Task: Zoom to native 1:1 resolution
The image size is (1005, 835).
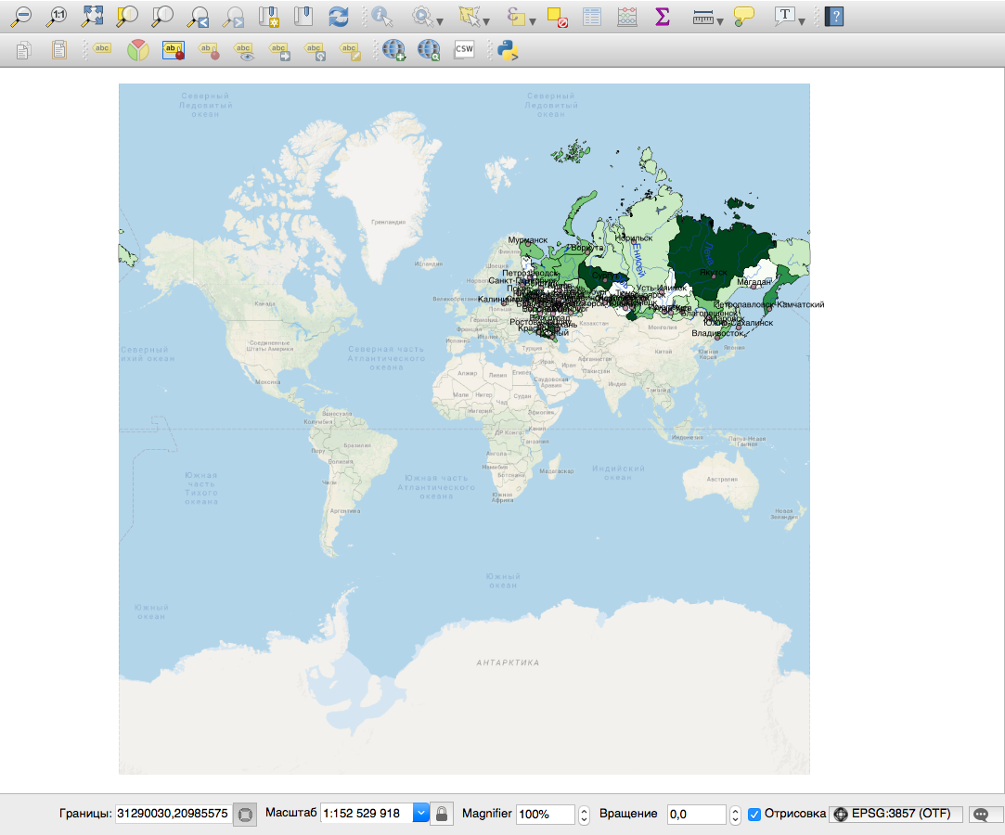Action: click(x=58, y=16)
